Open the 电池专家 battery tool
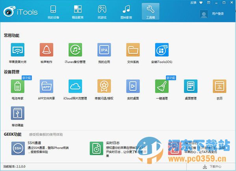Viewport: 236px width, 171px height. click(x=18, y=86)
